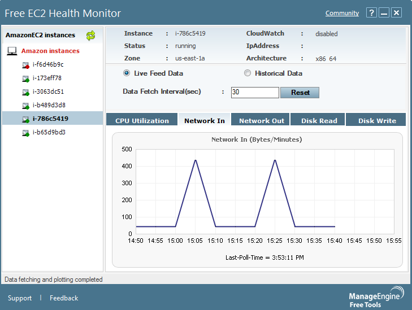
Task: Select instance i-f6d46b9c
Action: (48, 64)
